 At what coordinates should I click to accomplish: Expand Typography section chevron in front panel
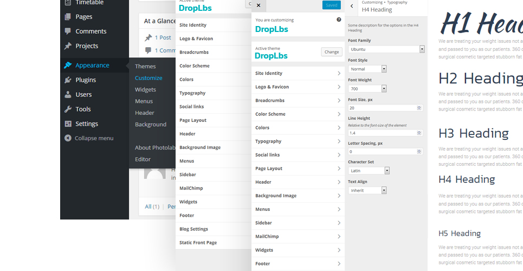point(339,141)
